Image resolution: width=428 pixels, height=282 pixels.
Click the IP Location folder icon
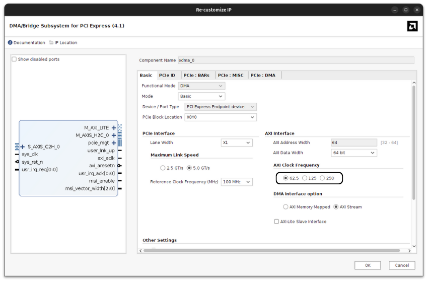pos(51,43)
